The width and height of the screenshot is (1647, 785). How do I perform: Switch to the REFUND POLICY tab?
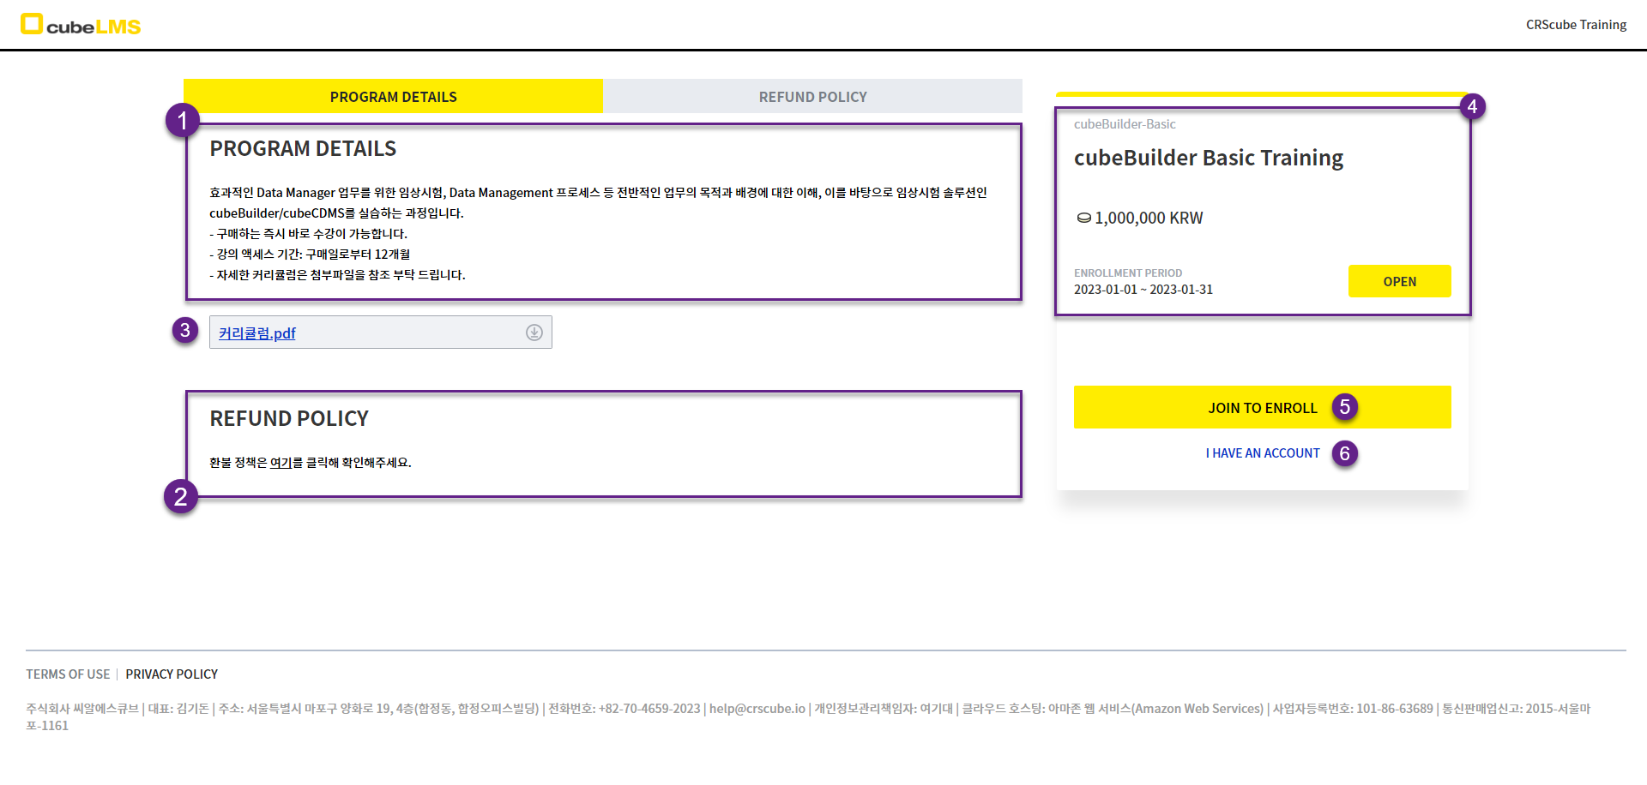point(812,97)
